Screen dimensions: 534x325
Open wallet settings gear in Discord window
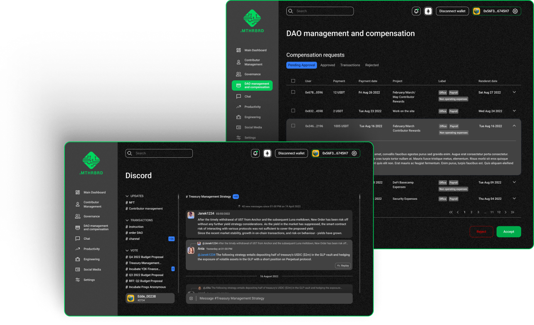click(354, 153)
